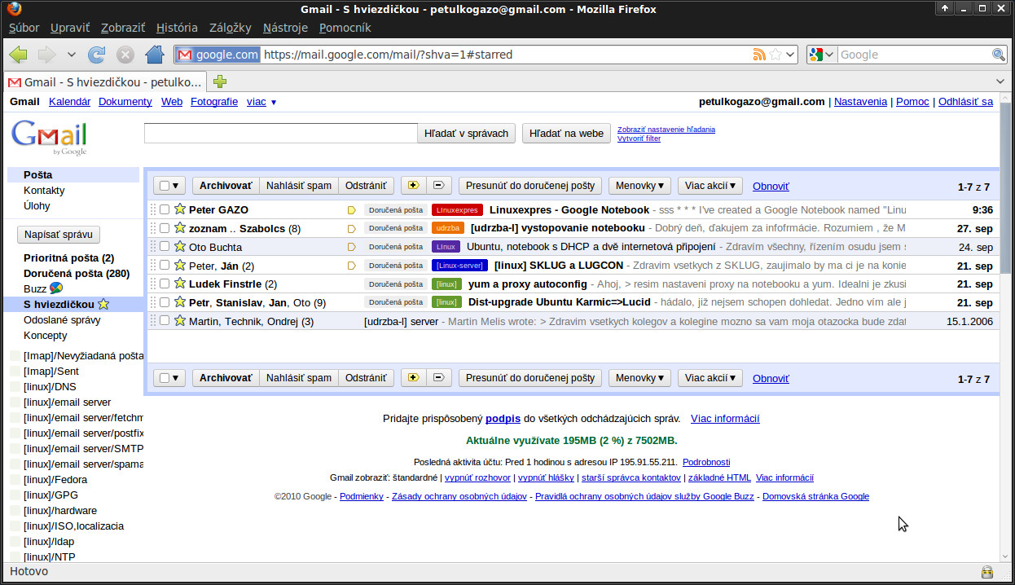This screenshot has width=1015, height=585.
Task: Click the importance marker on Peter, Ján message
Action: [352, 266]
